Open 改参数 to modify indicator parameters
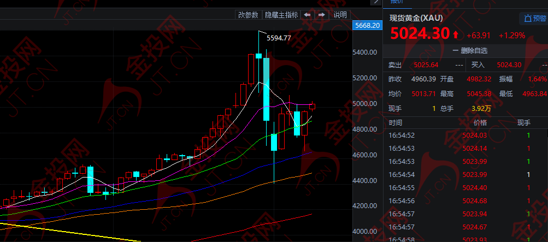This screenshot has height=242, width=548. coord(248,15)
